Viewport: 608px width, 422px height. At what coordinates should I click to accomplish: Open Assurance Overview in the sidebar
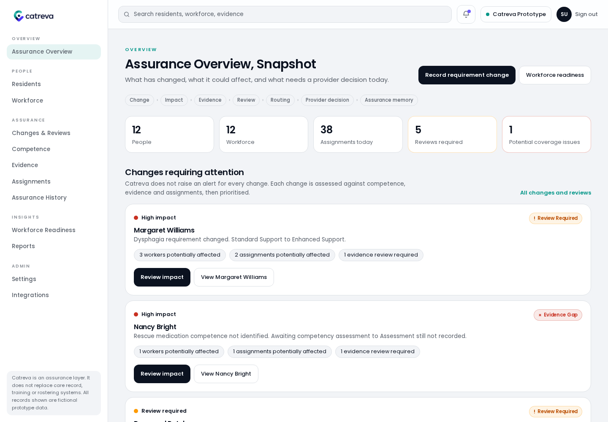pos(54,52)
